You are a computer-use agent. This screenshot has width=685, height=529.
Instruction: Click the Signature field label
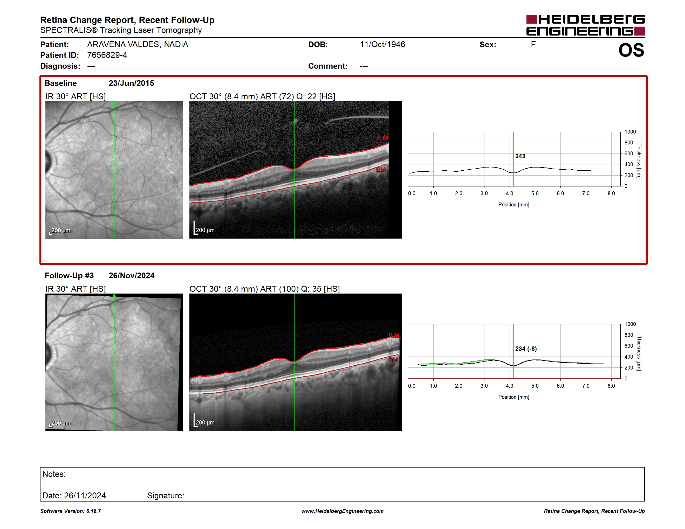[x=166, y=496]
